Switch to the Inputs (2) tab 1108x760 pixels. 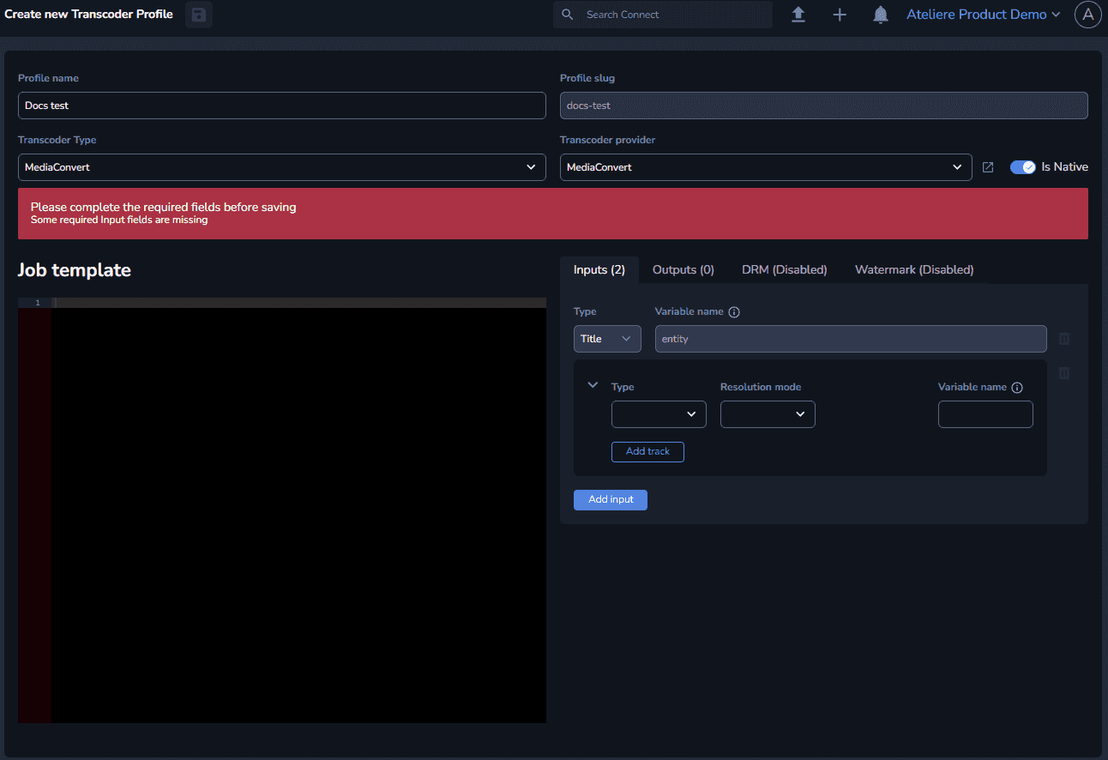point(599,269)
